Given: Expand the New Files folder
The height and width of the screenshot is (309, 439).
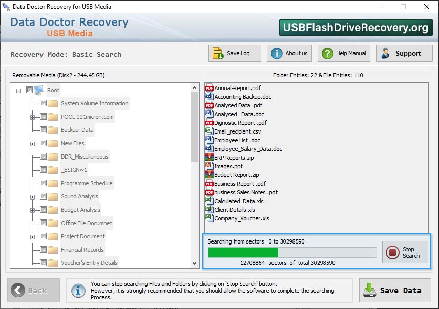Looking at the screenshot, I should coord(32,144).
